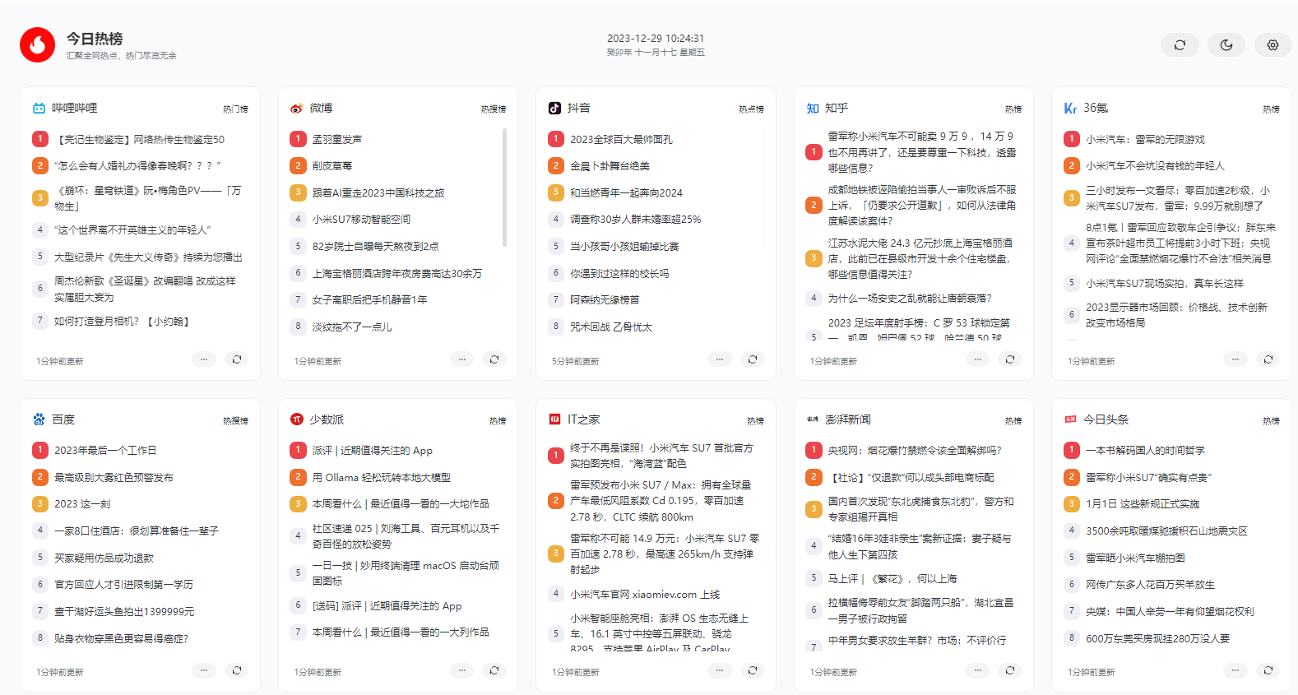Refresh the 微博 card list
This screenshot has width=1298, height=695.
[494, 359]
